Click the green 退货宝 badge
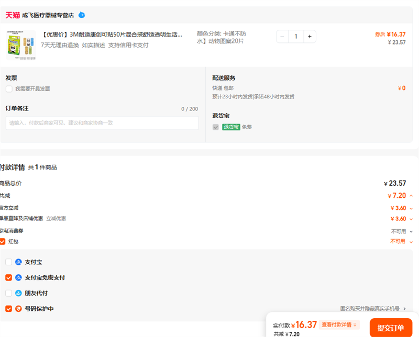This screenshot has width=419, height=337. click(x=231, y=127)
